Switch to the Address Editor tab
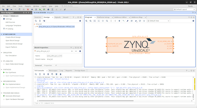 [121, 17]
